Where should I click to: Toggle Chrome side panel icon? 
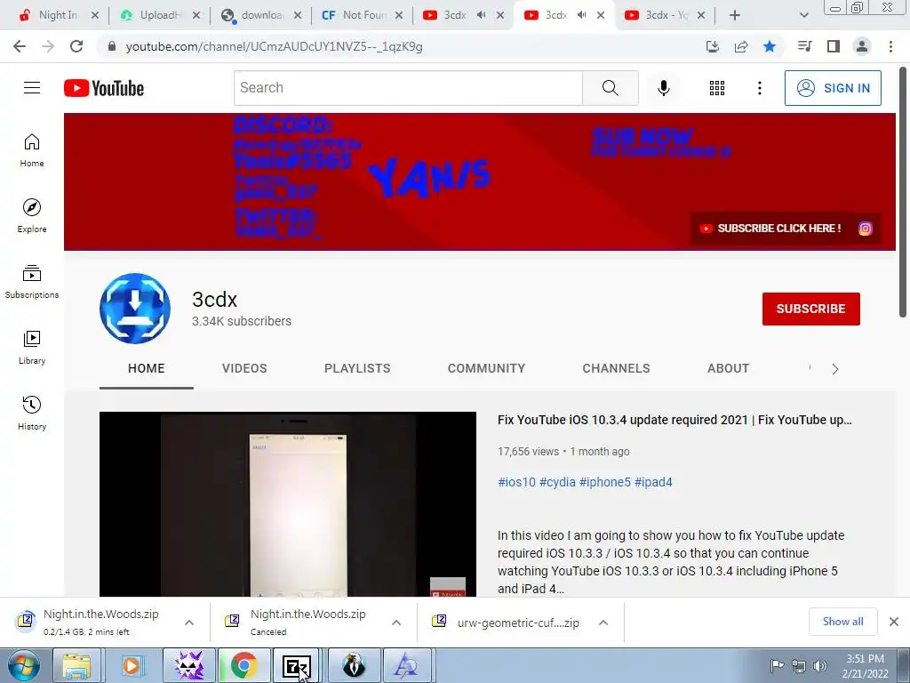pyautogui.click(x=834, y=46)
